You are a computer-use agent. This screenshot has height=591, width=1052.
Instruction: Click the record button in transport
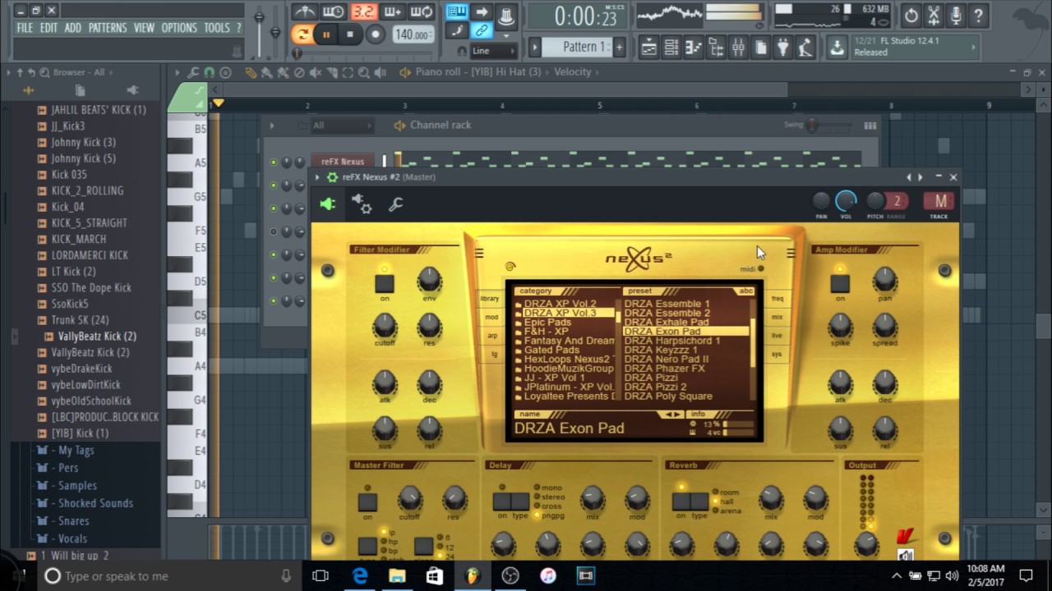point(376,34)
